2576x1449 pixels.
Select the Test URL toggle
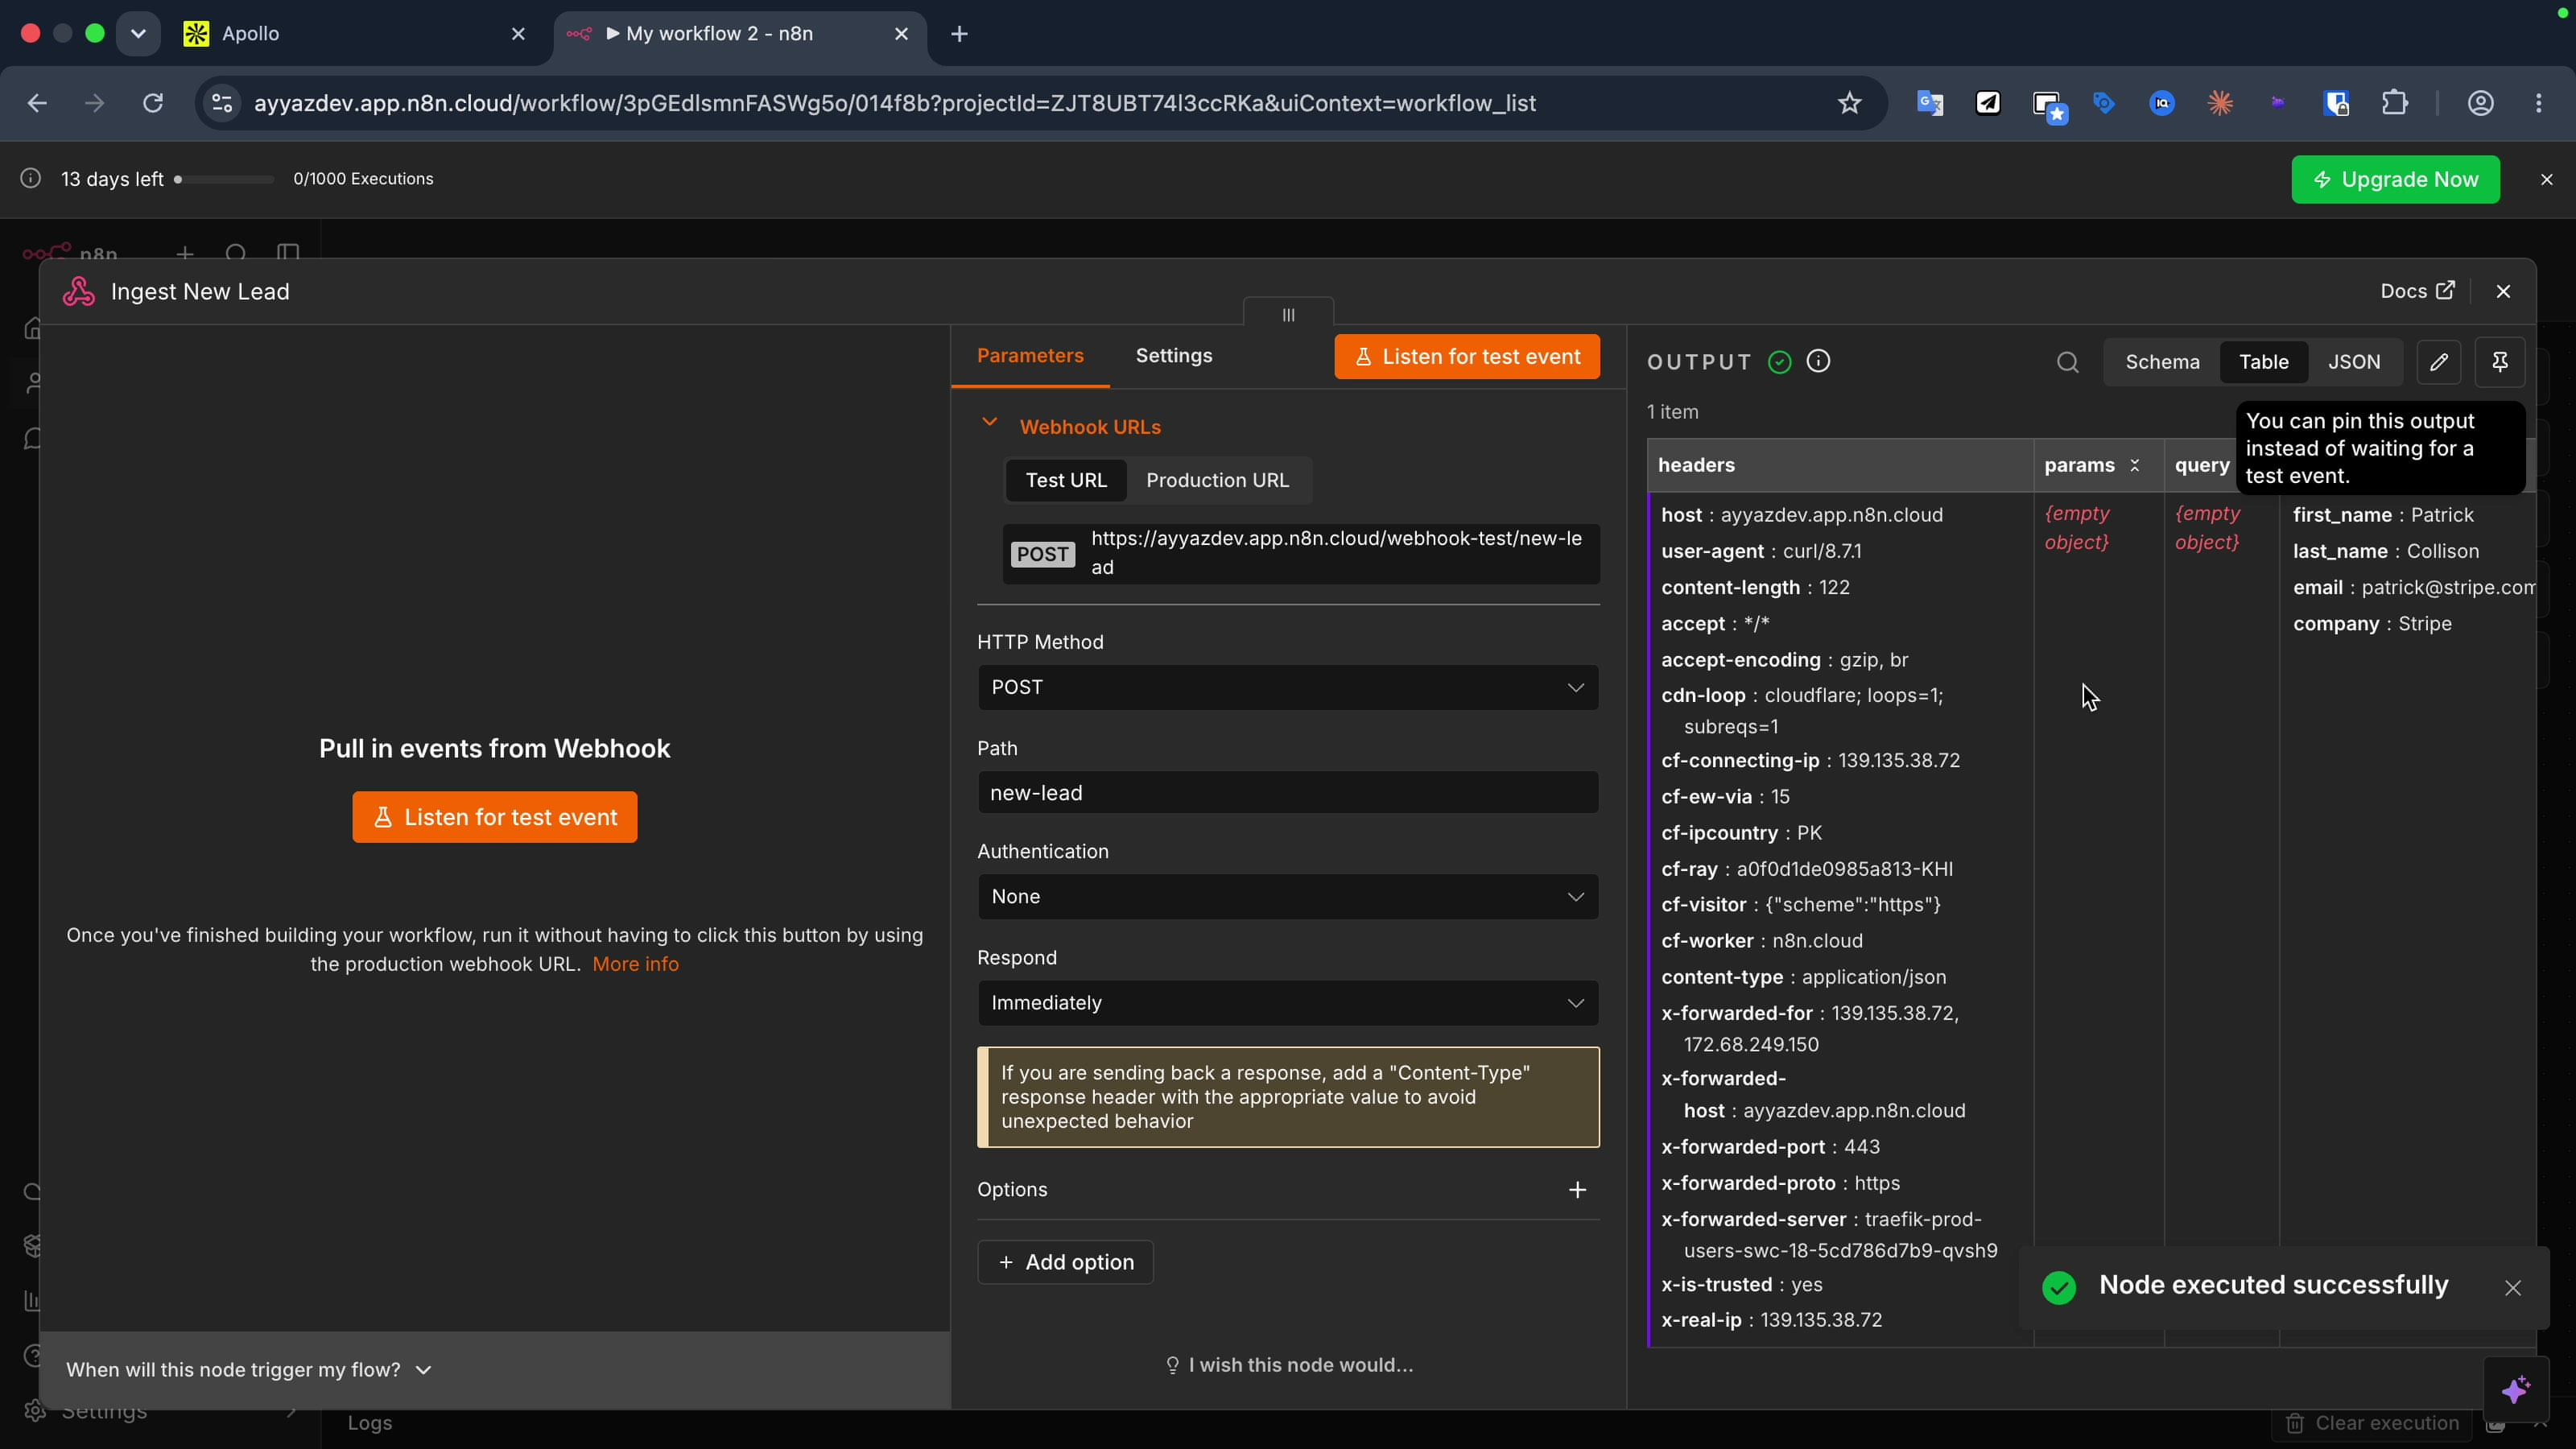tap(1066, 480)
